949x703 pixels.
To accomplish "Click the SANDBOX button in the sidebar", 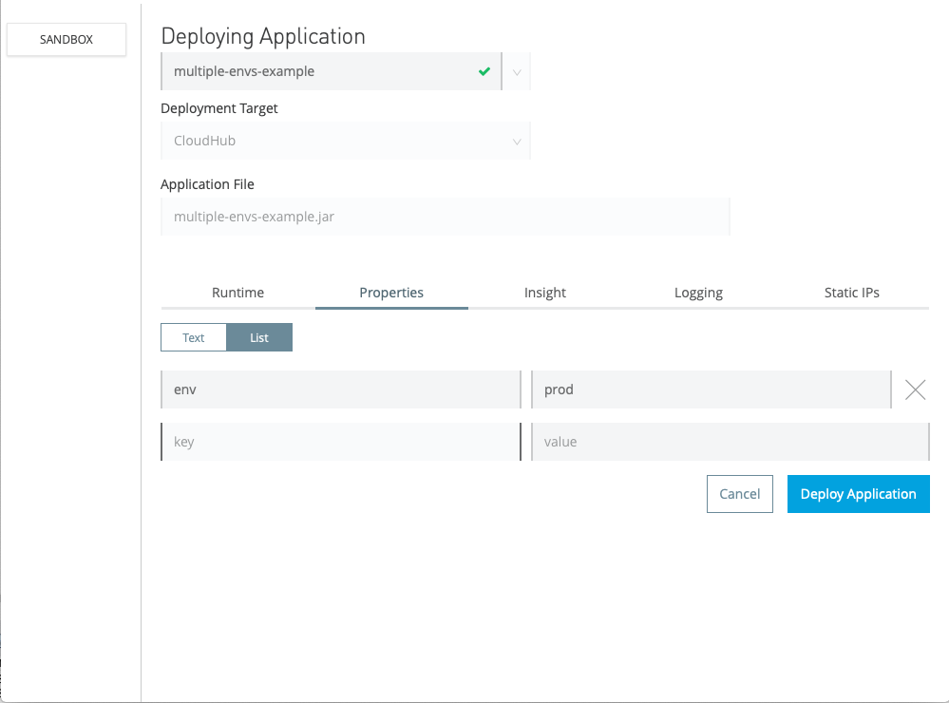I will [66, 39].
